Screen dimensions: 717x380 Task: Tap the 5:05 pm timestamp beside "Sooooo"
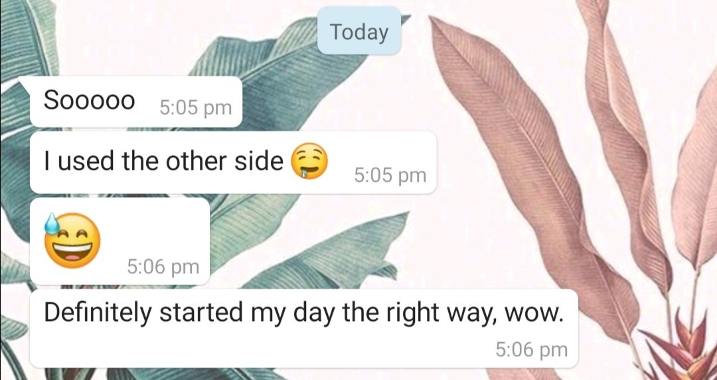(x=196, y=108)
